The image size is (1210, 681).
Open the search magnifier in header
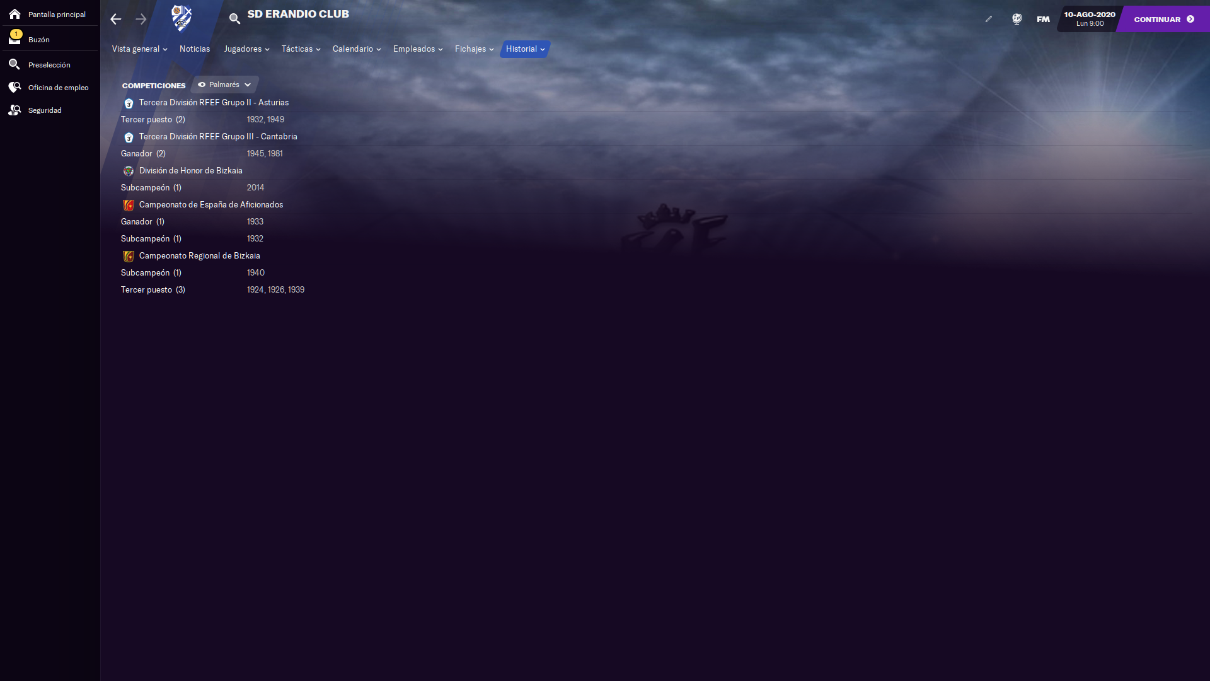coord(234,19)
